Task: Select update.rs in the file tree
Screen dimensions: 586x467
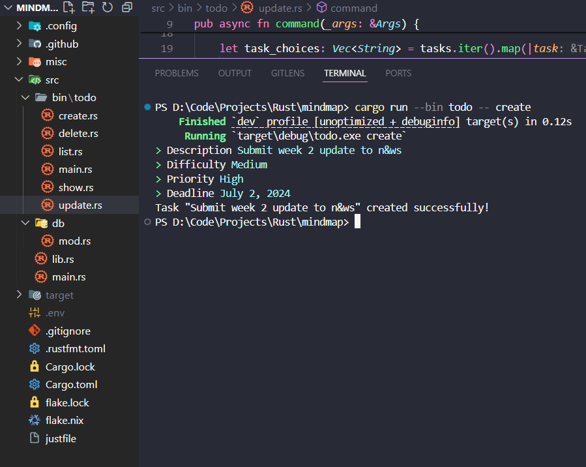Action: pos(80,205)
